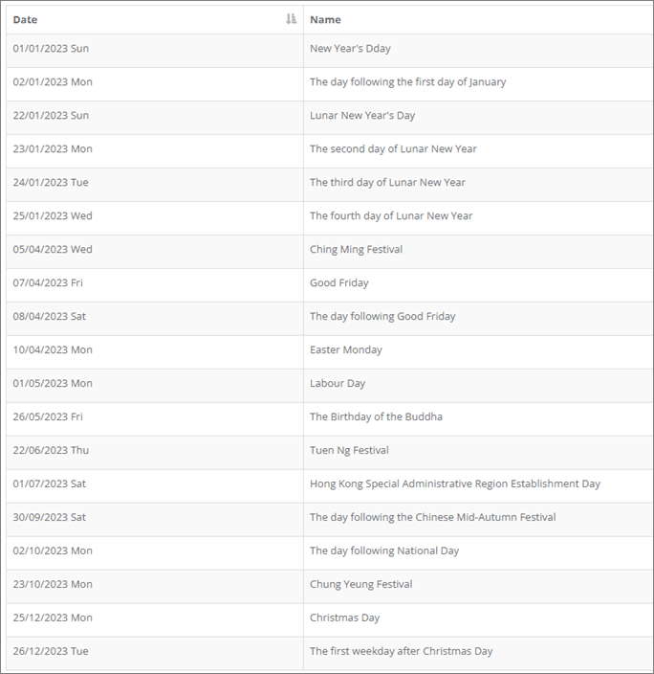This screenshot has width=654, height=674.
Task: Click The Birthday of the Buddha entry
Action: [x=376, y=417]
